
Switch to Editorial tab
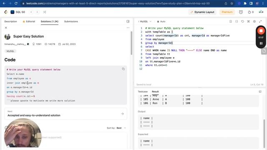[x=29, y=21]
